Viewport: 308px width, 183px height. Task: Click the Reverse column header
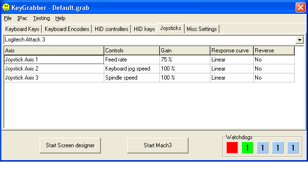coord(274,51)
